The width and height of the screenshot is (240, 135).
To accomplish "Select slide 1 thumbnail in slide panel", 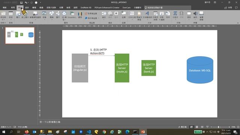I will coord(20,36).
